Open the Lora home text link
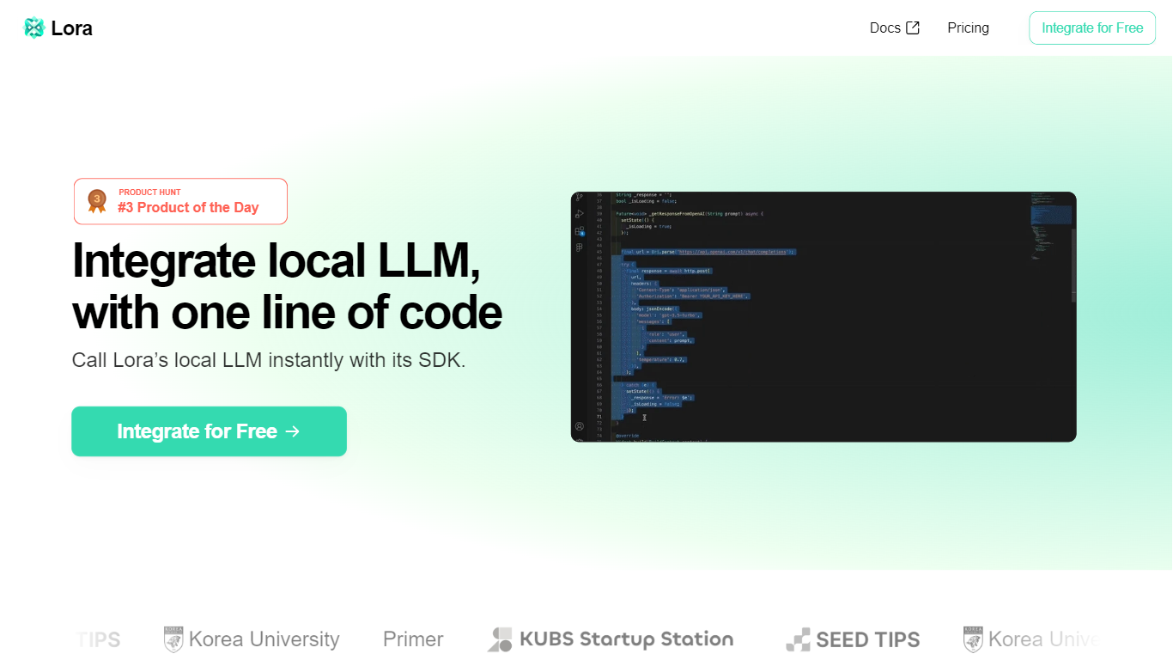1173x660 pixels. point(71,28)
